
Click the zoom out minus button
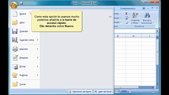(x=130, y=91)
